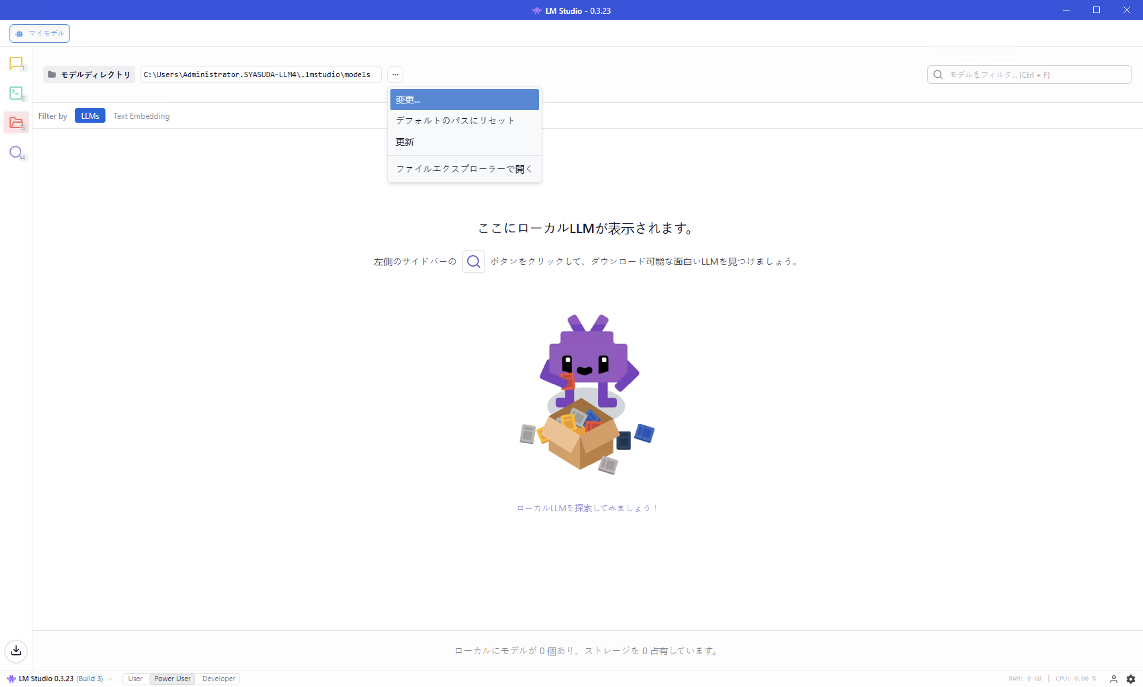Click the Downloads icon at bottom left

coord(16,651)
